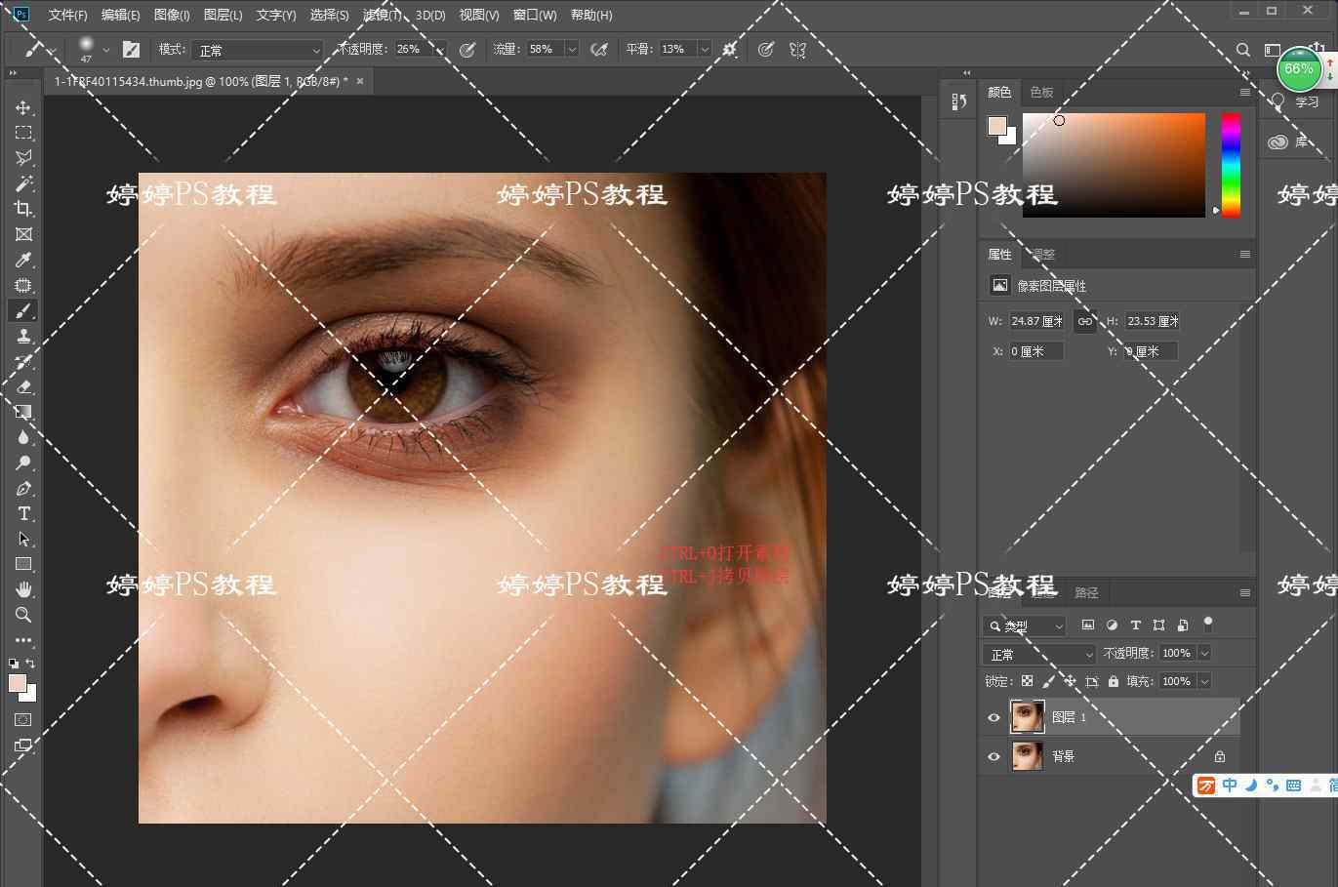Select the Rectangular Marquee tool
Screen dimensions: 1338x887
point(23,133)
